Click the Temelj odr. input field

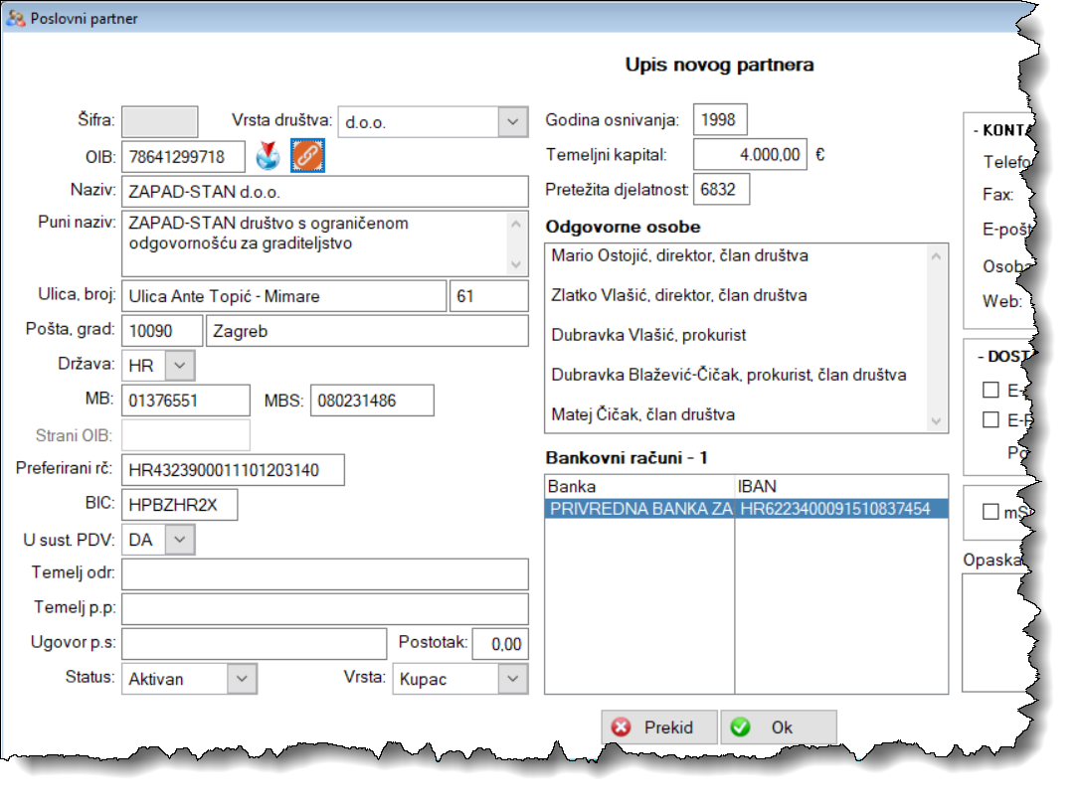point(325,574)
